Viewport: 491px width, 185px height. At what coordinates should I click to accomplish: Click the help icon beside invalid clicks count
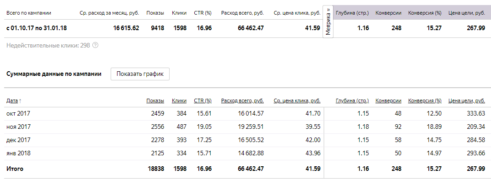click(x=95, y=46)
